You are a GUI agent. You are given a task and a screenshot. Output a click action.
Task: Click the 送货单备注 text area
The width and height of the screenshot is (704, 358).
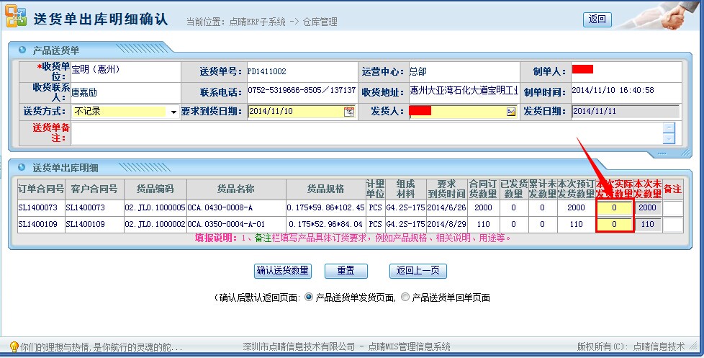367,133
